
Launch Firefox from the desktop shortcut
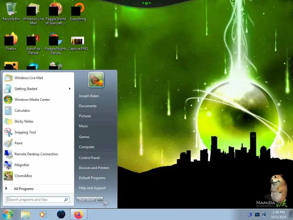[11, 41]
